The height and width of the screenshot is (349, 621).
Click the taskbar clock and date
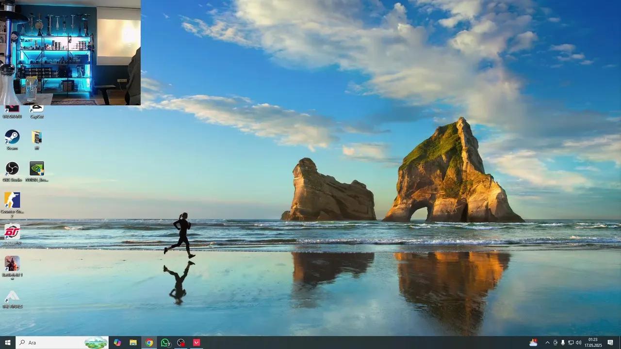[592, 343]
